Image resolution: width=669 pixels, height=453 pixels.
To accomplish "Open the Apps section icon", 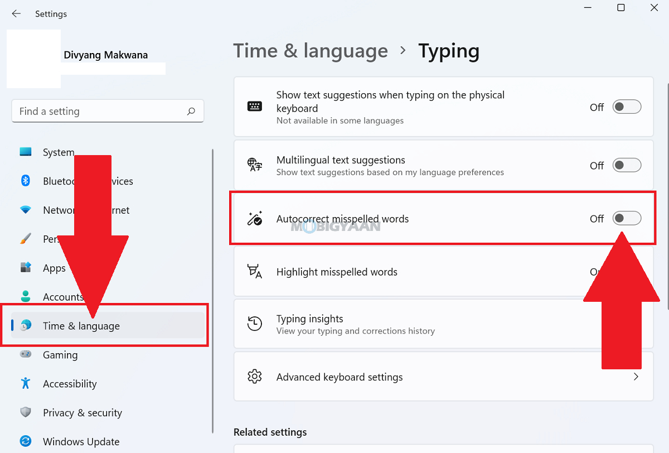I will (26, 268).
